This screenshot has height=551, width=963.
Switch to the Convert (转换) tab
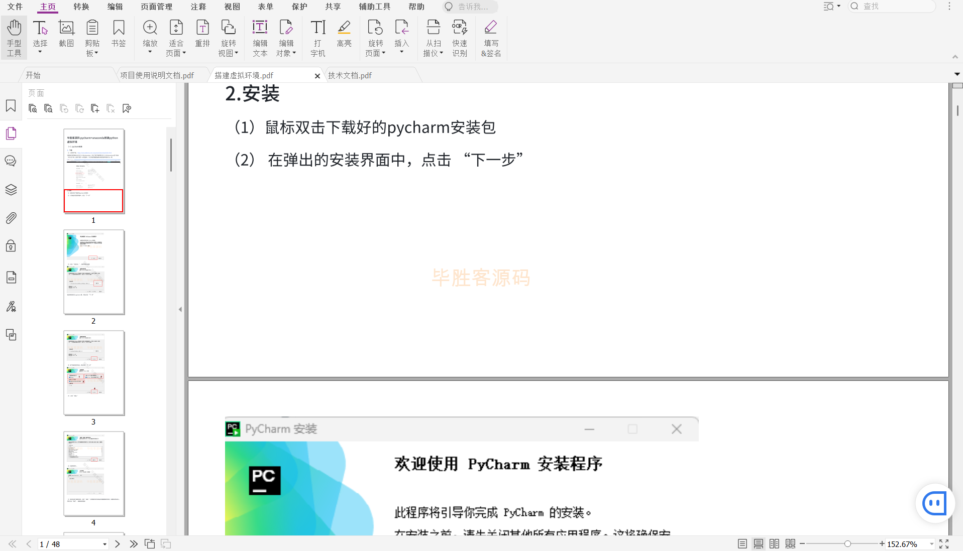coord(81,7)
